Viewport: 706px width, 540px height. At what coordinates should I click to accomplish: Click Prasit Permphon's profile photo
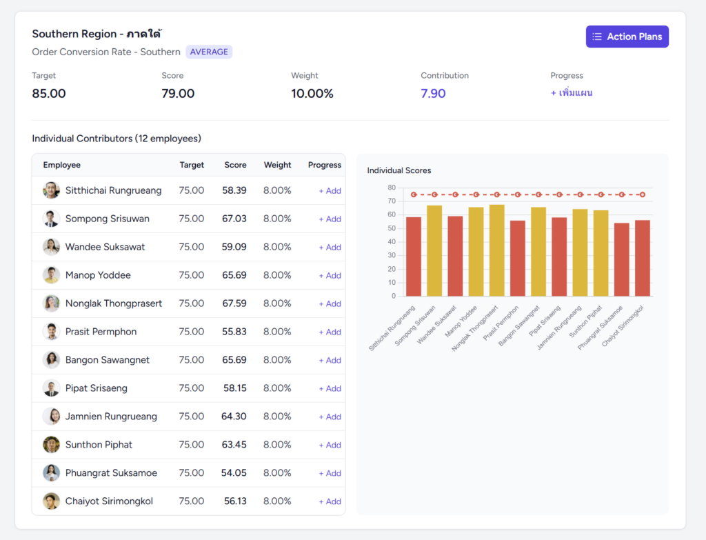tap(51, 332)
